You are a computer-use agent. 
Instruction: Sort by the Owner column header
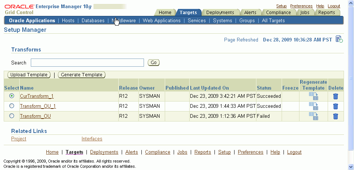tap(147, 88)
